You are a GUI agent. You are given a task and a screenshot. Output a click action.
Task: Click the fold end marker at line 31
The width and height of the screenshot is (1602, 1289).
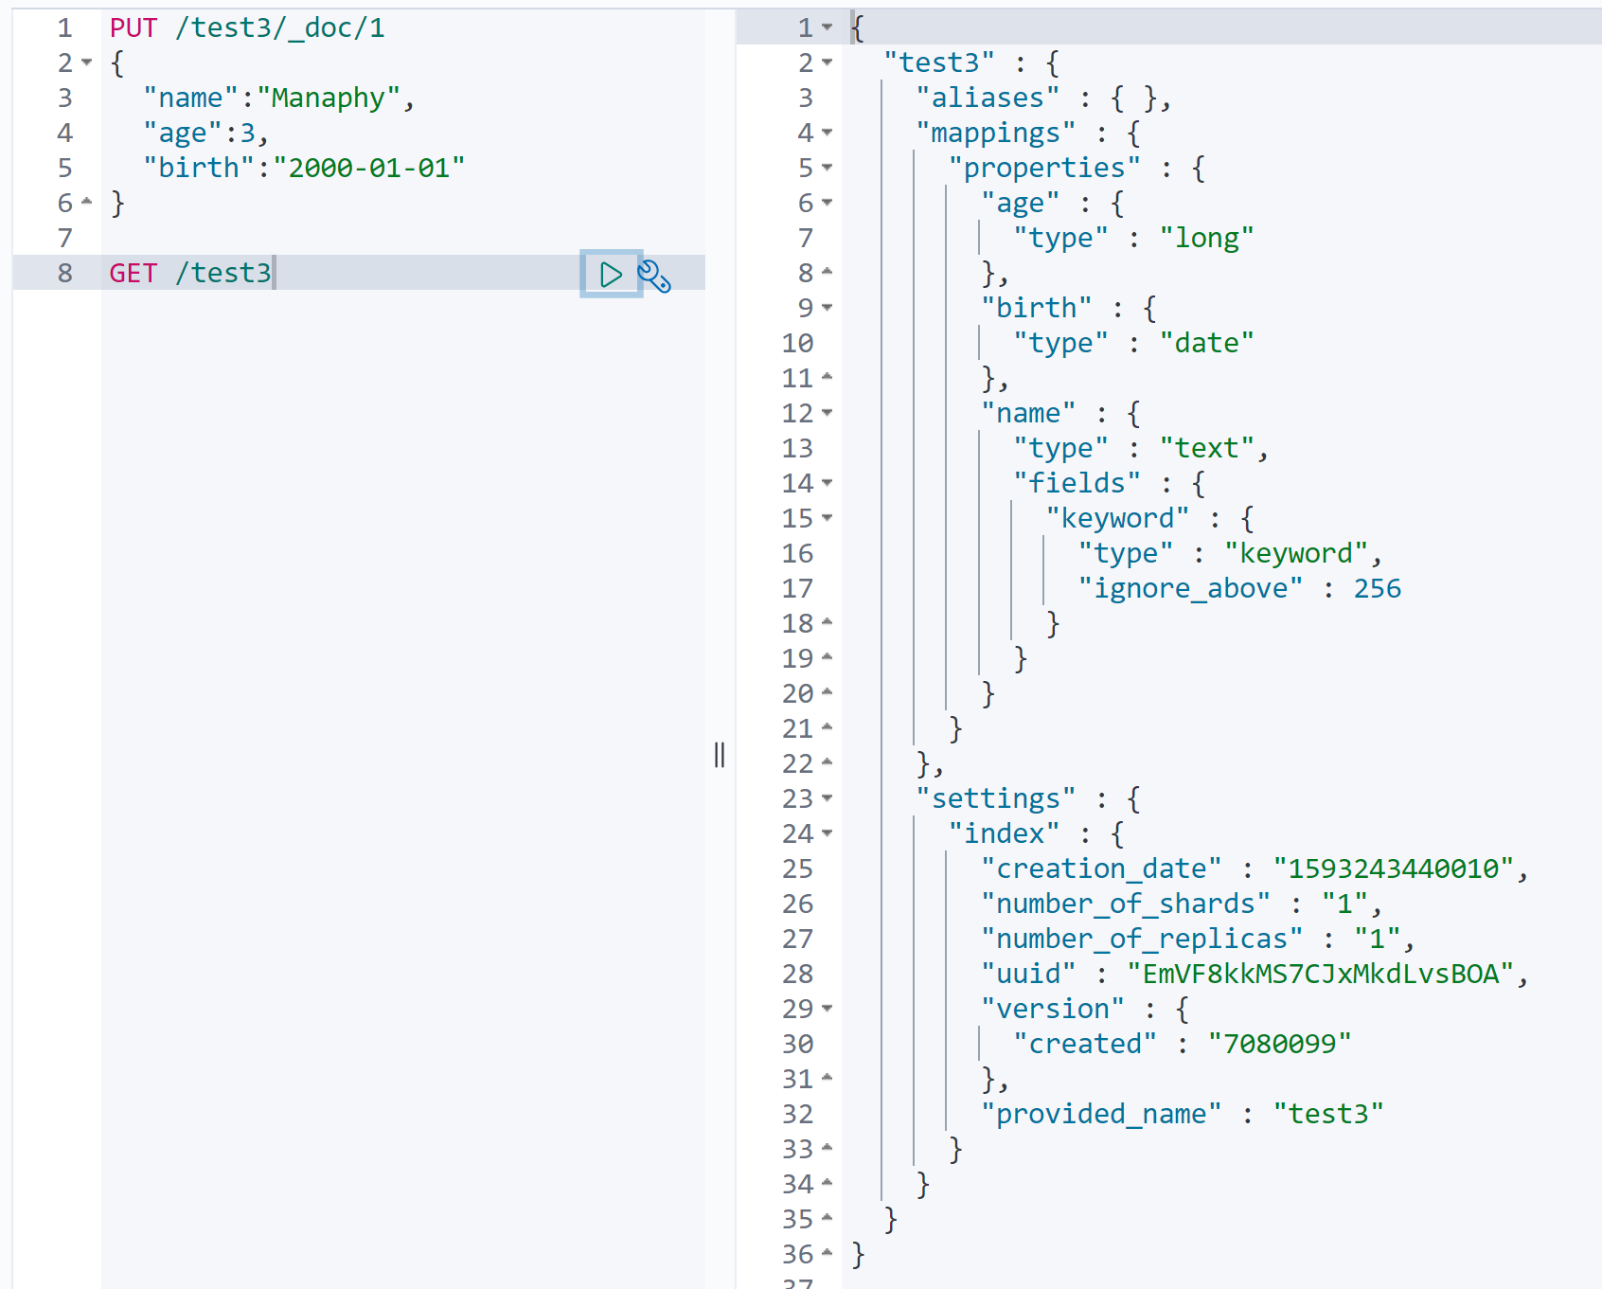(x=828, y=1078)
